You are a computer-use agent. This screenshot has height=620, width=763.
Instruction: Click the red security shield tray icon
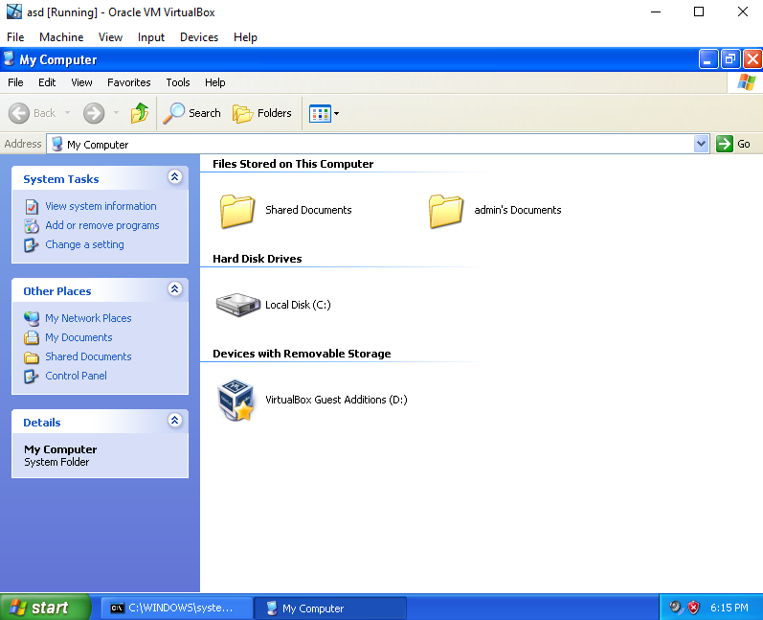(x=694, y=608)
